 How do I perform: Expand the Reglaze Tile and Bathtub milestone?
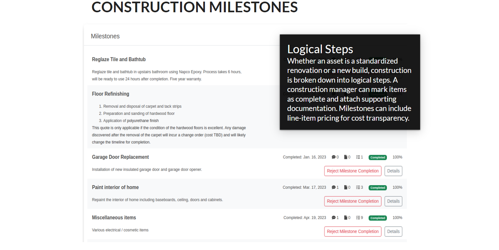(119, 59)
